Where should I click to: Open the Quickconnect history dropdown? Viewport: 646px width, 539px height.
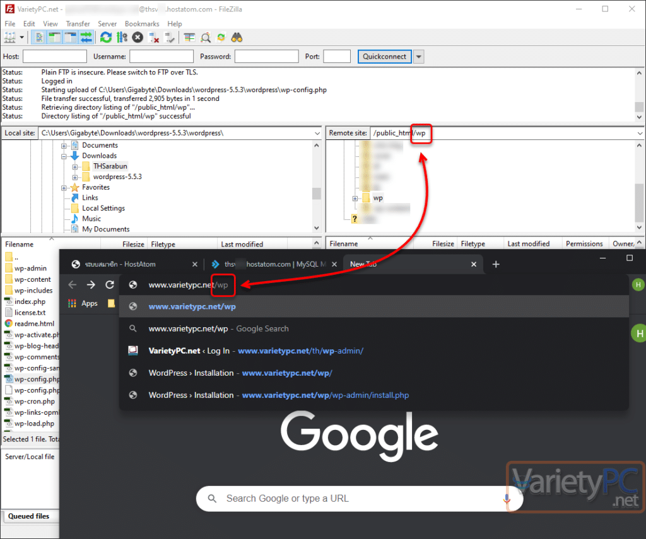click(x=419, y=56)
